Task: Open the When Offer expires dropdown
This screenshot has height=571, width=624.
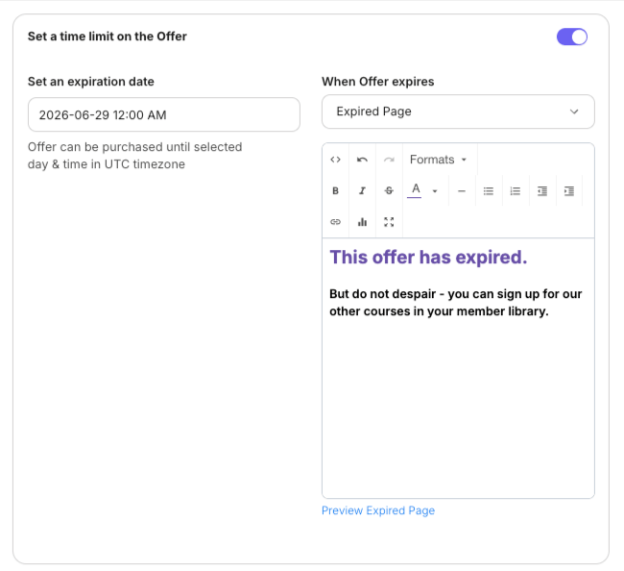Action: pyautogui.click(x=458, y=112)
